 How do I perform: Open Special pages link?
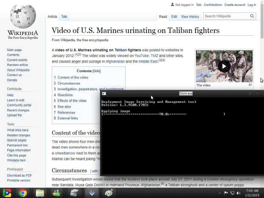[17, 140]
